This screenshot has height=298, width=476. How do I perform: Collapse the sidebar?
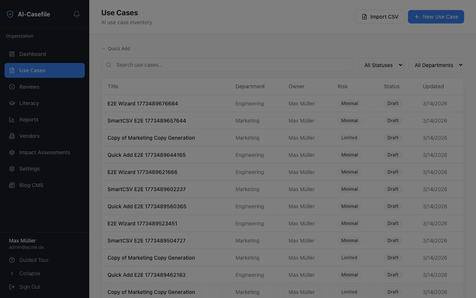coord(12,273)
